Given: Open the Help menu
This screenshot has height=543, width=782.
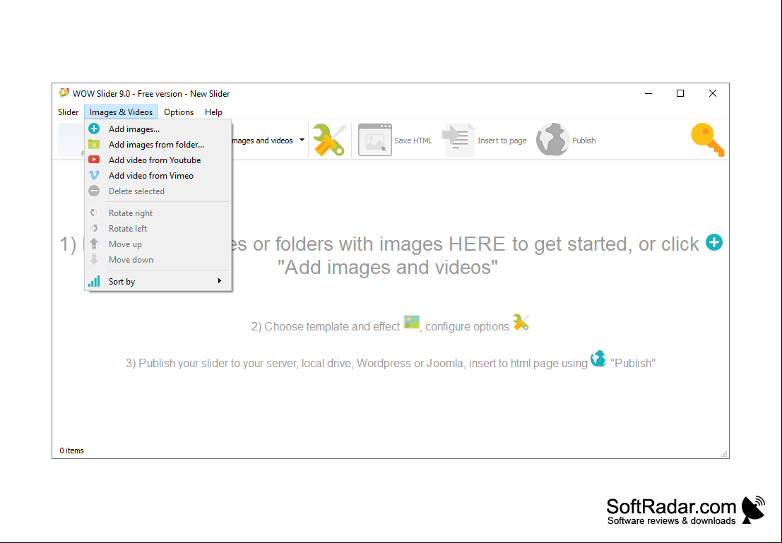Looking at the screenshot, I should coord(213,112).
